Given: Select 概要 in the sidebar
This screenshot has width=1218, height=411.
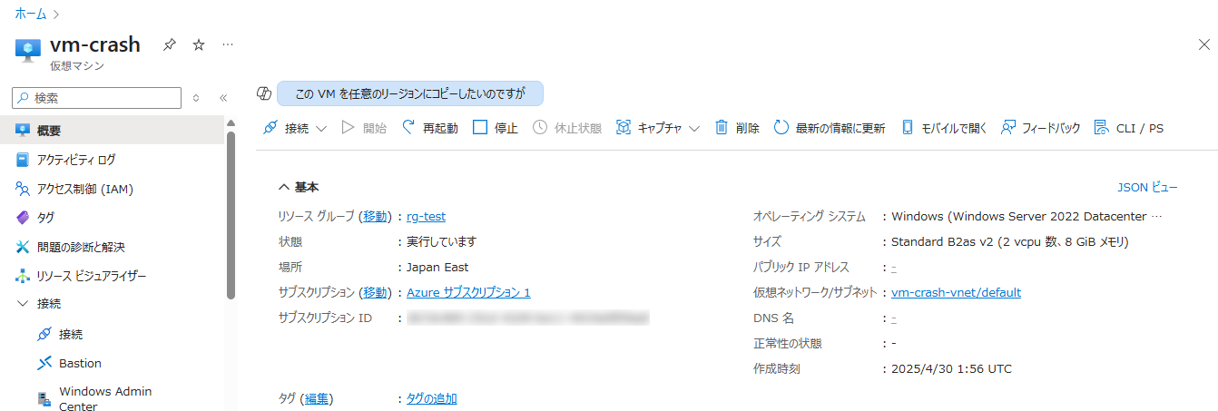Looking at the screenshot, I should [x=112, y=131].
